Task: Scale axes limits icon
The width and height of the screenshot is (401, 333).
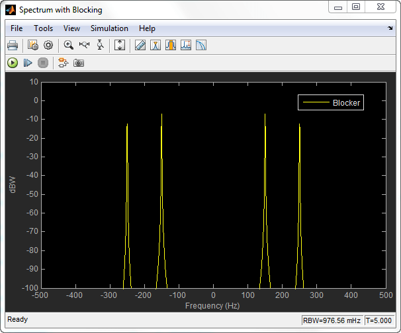Action: [120, 45]
